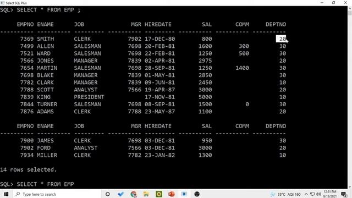352x198 pixels.
Task: Open the Windows Start menu
Action: click(x=6, y=194)
